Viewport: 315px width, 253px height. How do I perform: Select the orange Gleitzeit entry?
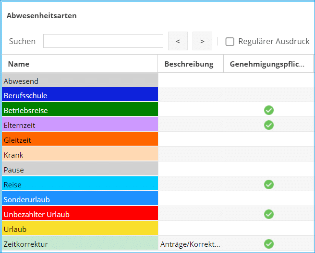point(80,140)
